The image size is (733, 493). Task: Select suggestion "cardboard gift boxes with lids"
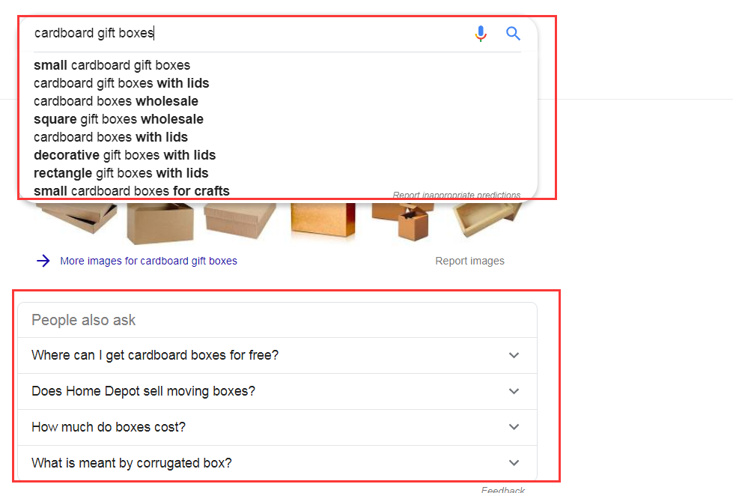[121, 83]
